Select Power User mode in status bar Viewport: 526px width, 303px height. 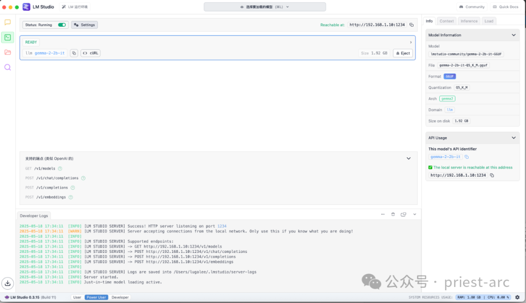click(96, 297)
